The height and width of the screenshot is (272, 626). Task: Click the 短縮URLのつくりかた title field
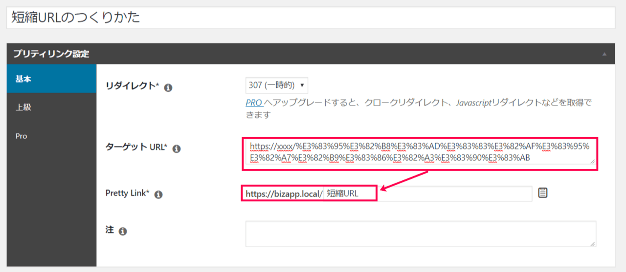point(311,18)
